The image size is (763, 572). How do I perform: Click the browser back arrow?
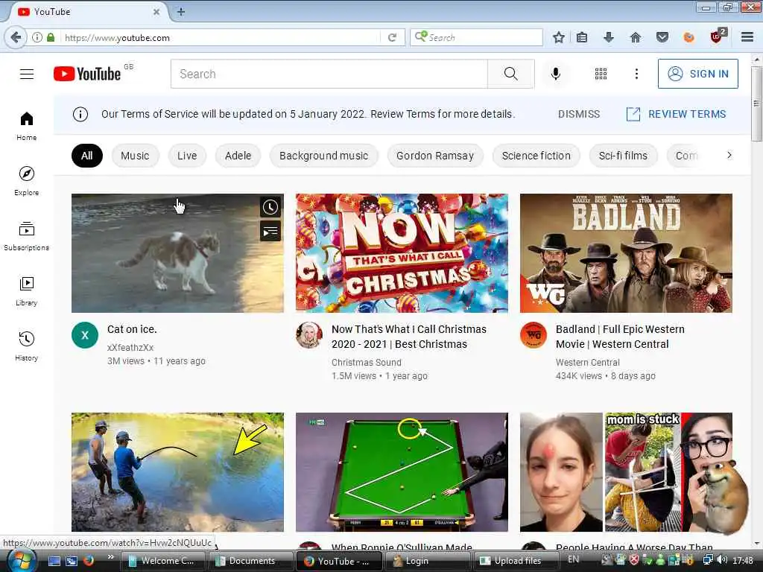[16, 37]
